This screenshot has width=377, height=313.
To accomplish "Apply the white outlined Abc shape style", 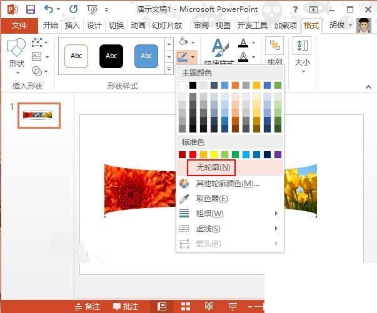I will coord(76,56).
